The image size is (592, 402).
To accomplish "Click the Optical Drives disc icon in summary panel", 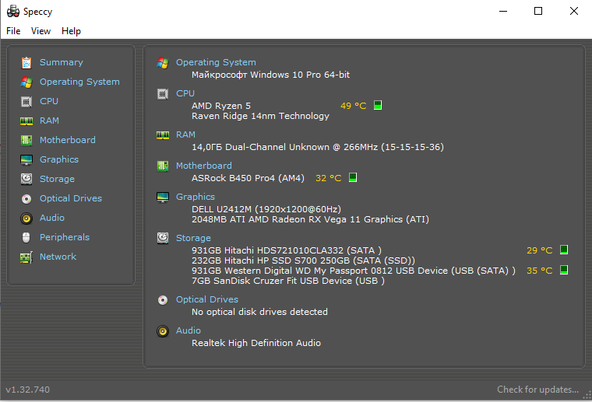I will [163, 300].
